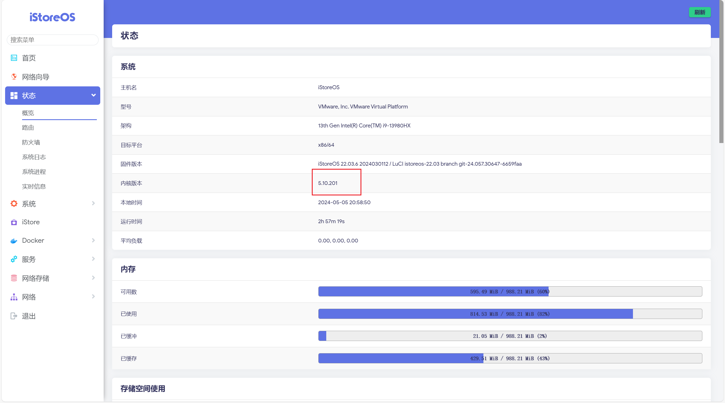The height and width of the screenshot is (403, 725).
Task: Open the 防火墙 status page
Action: pyautogui.click(x=31, y=142)
